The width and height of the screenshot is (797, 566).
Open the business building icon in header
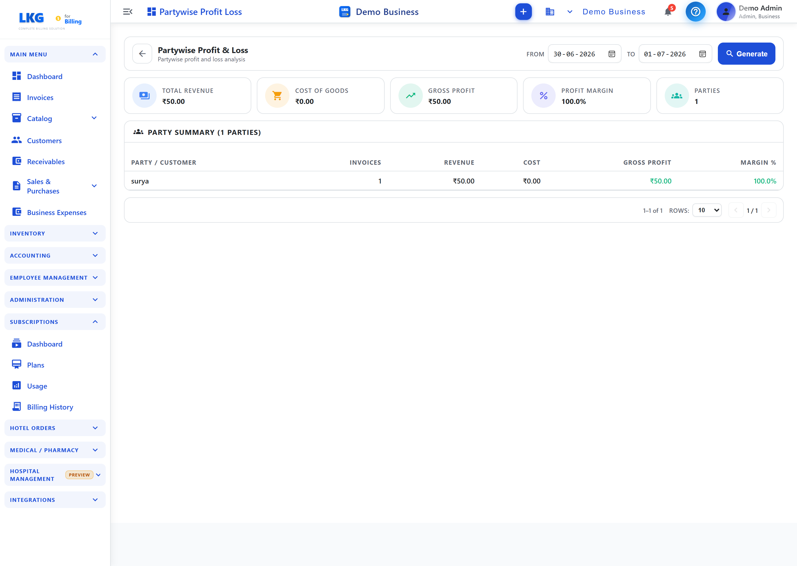tap(550, 12)
